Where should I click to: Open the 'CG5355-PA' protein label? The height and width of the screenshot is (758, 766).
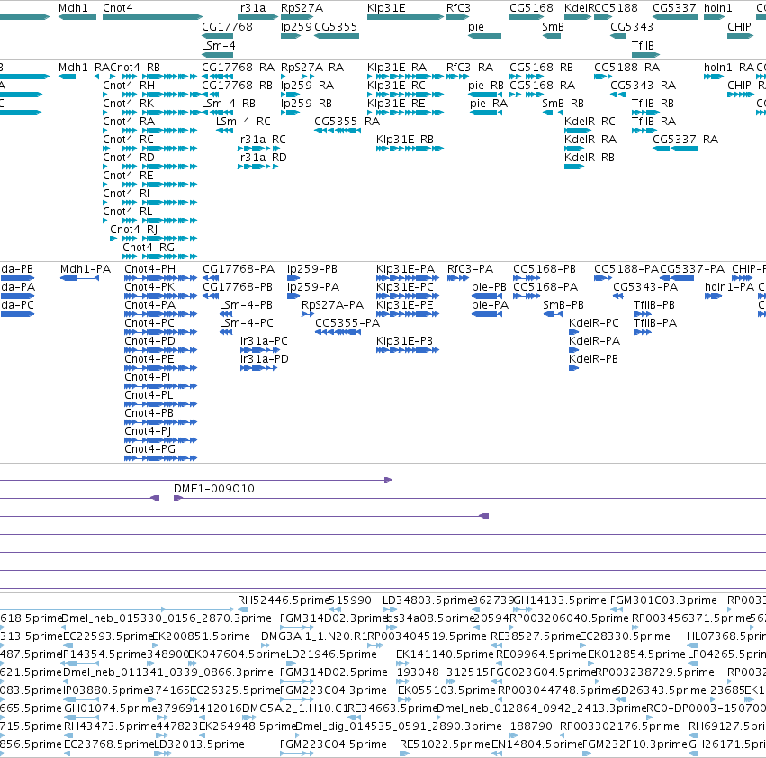tap(347, 323)
